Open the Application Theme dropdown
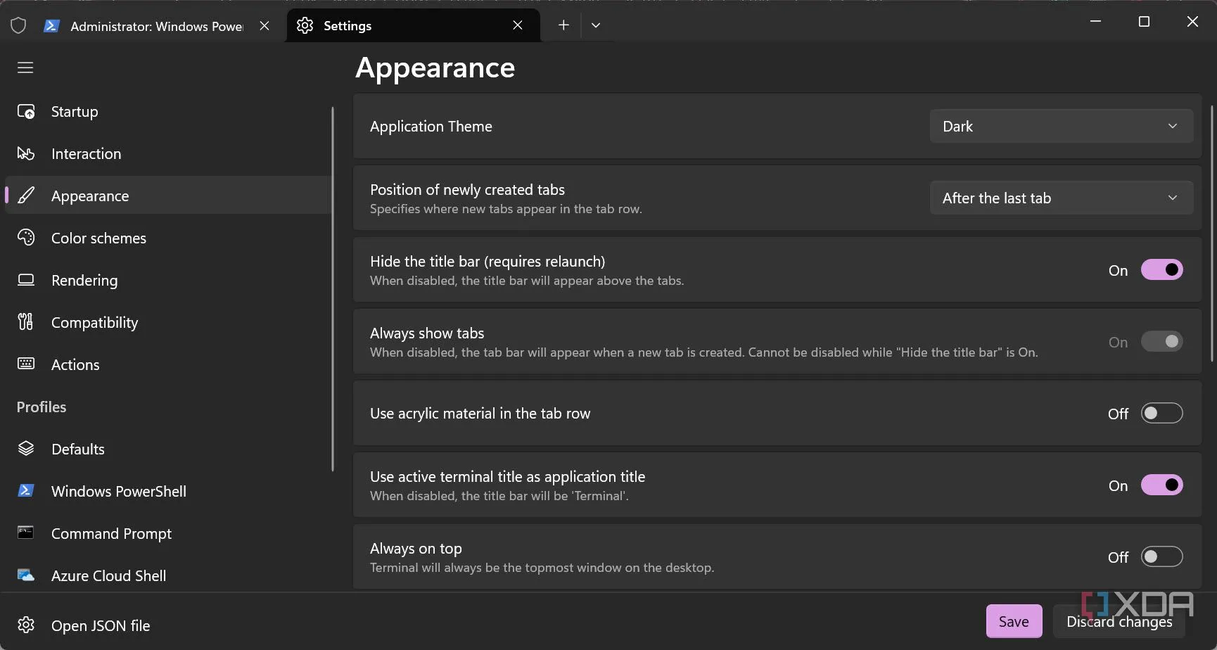 (x=1061, y=127)
